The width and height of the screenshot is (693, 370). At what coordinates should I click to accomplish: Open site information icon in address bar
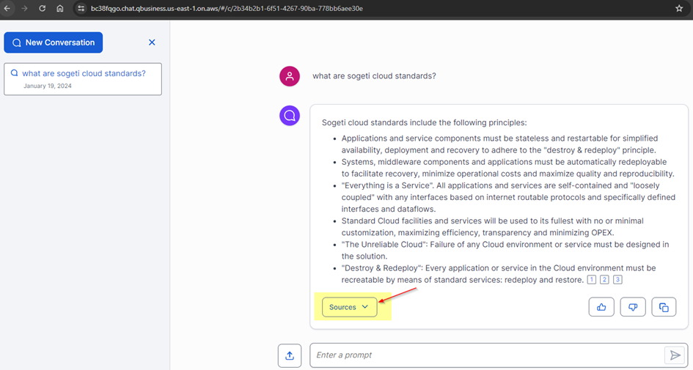pyautogui.click(x=81, y=8)
